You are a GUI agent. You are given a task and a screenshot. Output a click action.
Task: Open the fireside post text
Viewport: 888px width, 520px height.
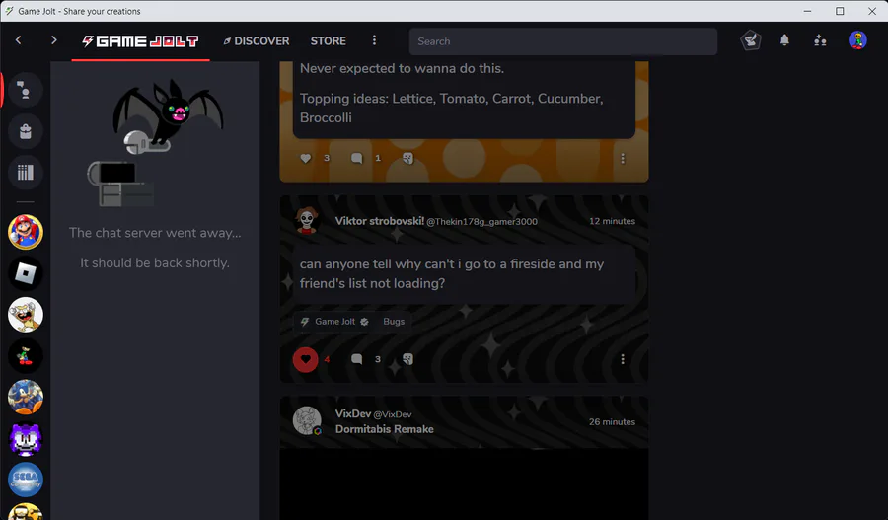451,273
